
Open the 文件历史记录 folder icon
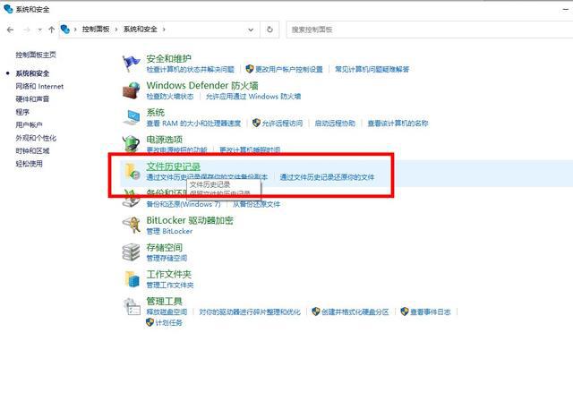132,171
